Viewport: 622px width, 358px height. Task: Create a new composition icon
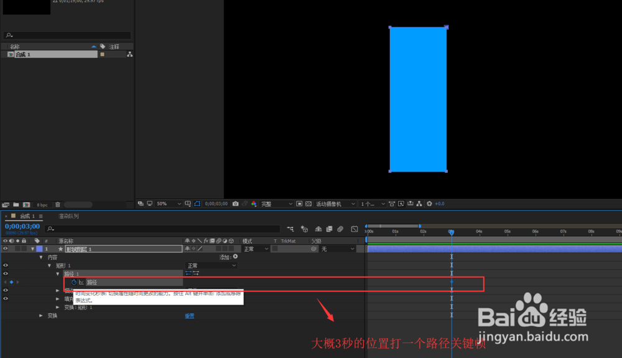[27, 204]
